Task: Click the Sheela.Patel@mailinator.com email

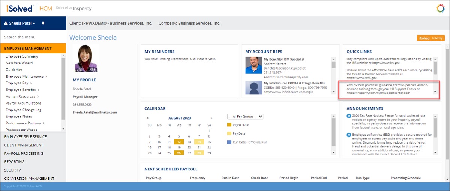Action: point(95,112)
